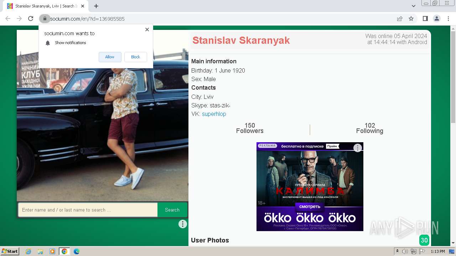Screen dimensions: 456x256
Task: Bookmark this page with star
Action: (x=411, y=19)
